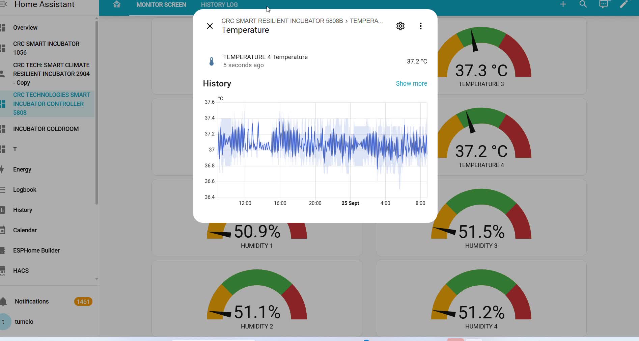Open search with the magnifier icon
This screenshot has height=341, width=639.
click(583, 4)
